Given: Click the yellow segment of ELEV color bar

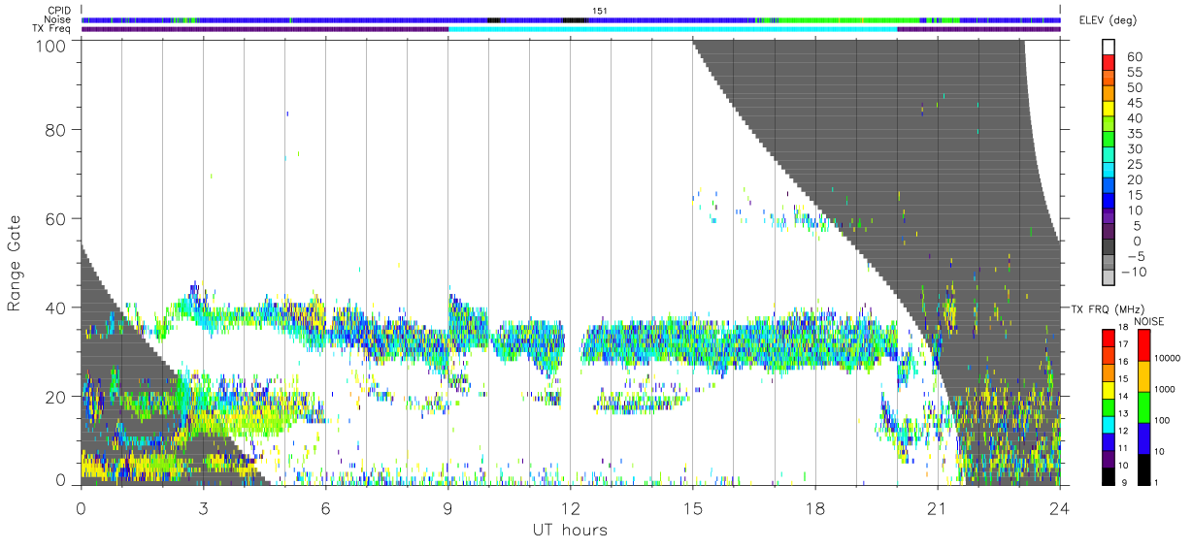Looking at the screenshot, I should point(1109,110).
